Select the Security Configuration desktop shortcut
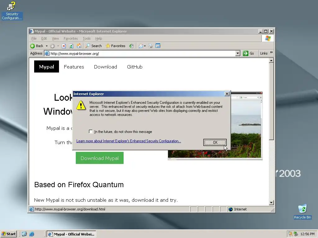 click(x=12, y=11)
